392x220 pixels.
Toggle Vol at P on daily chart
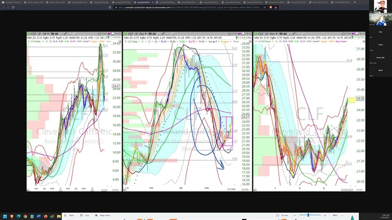(213, 41)
